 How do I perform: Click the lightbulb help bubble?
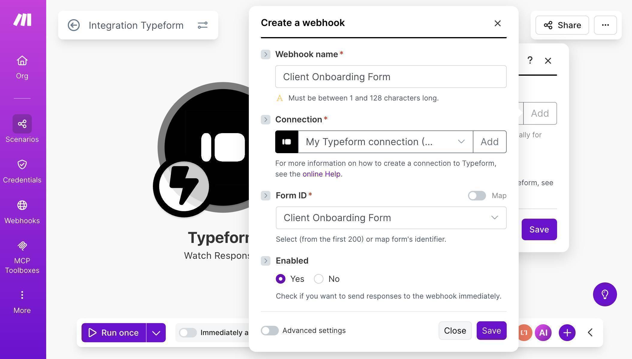pos(605,294)
